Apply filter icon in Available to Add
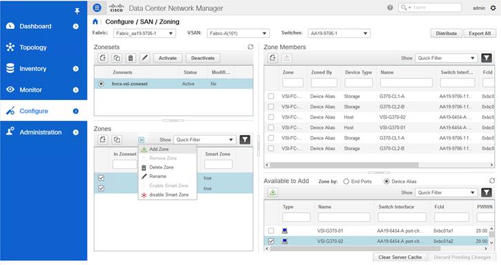This screenshot has width=501, height=265. click(x=487, y=193)
